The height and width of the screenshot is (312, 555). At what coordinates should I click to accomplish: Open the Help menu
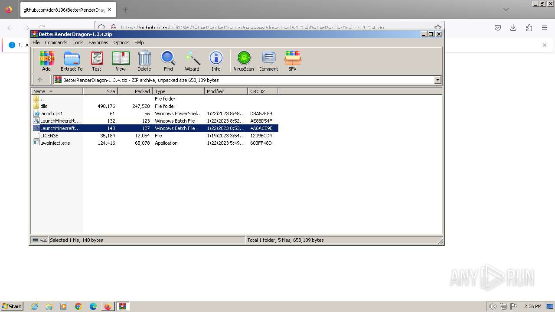(139, 42)
